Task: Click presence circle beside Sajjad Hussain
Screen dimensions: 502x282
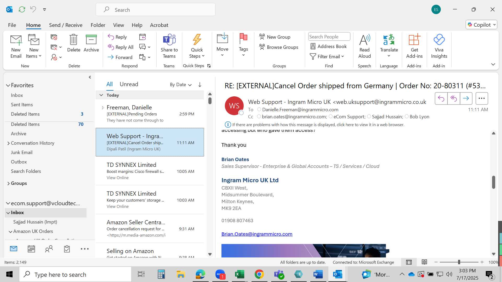Action: point(369,116)
